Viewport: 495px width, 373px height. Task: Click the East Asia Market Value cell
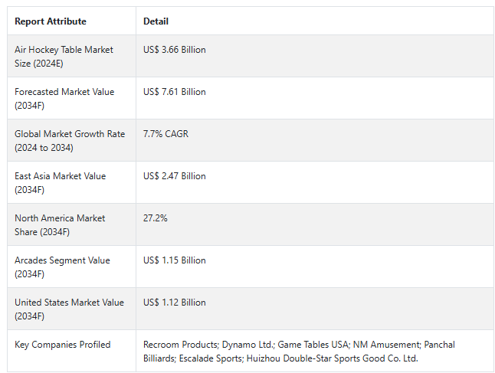pyautogui.click(x=72, y=182)
